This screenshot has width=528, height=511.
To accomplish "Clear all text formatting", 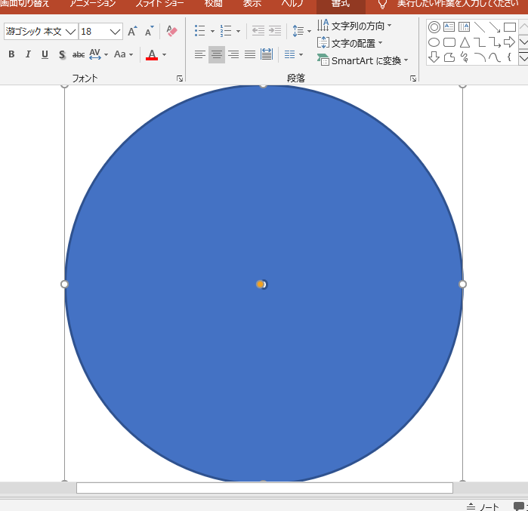I will [x=171, y=31].
